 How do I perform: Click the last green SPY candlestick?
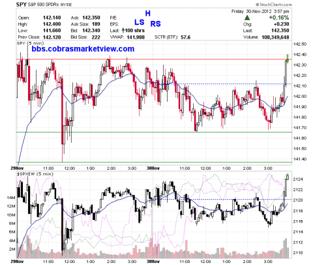(x=288, y=59)
